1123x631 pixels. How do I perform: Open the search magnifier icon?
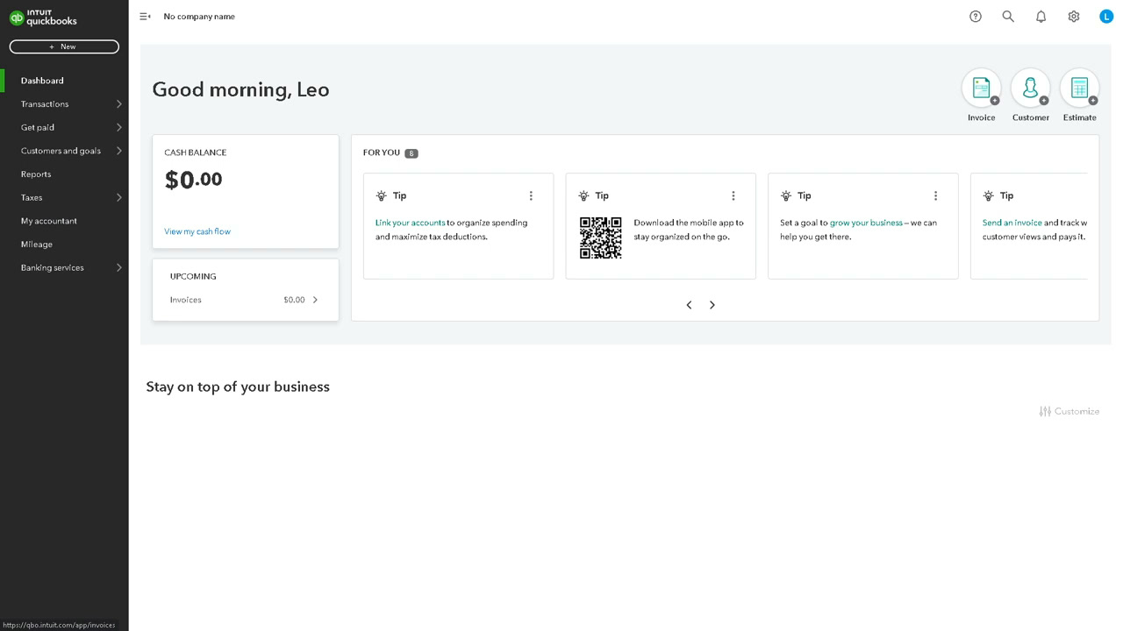tap(1008, 17)
